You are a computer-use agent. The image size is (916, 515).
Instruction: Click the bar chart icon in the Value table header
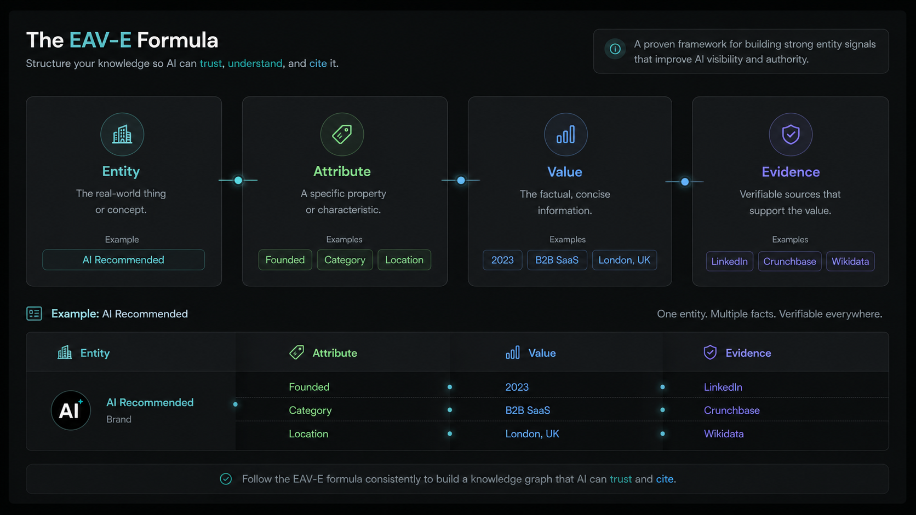[513, 352]
